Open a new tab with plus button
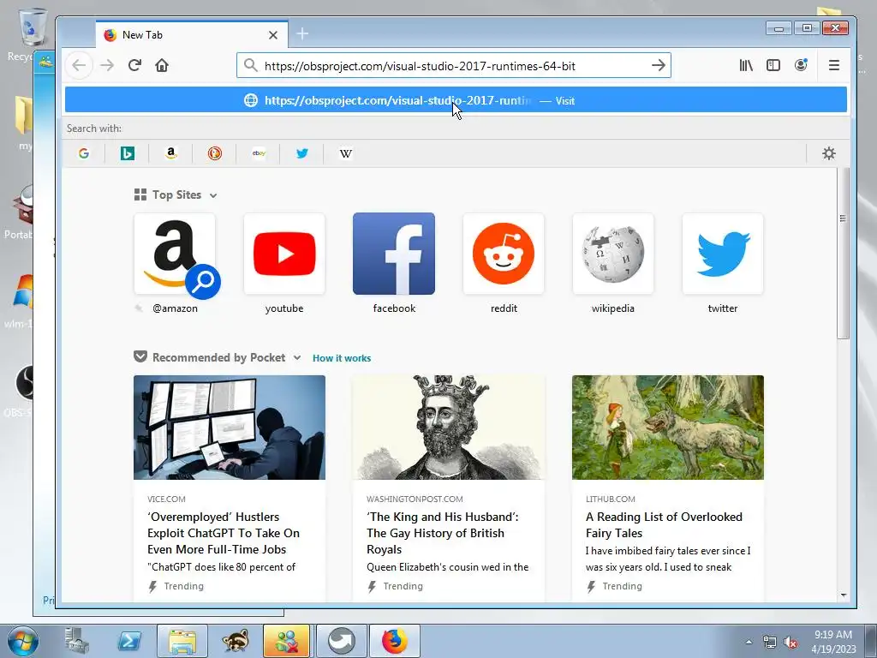The height and width of the screenshot is (658, 877). (302, 34)
